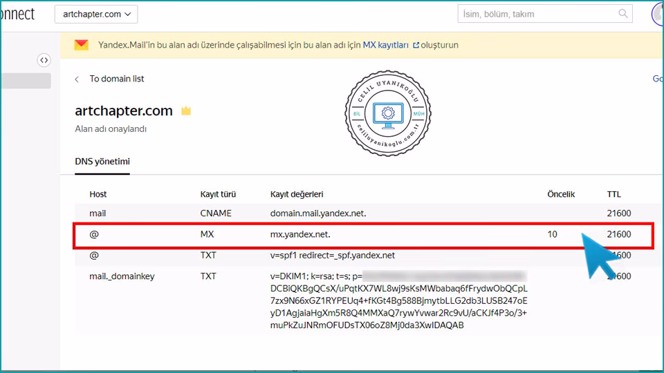The width and height of the screenshot is (664, 373).
Task: Click the TXT type in the mail._domainkey row
Action: [x=208, y=276]
